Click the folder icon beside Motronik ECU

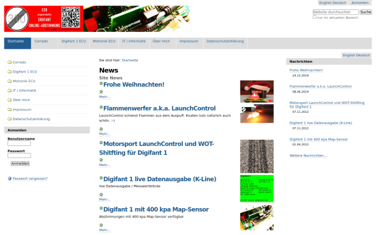tap(9, 81)
